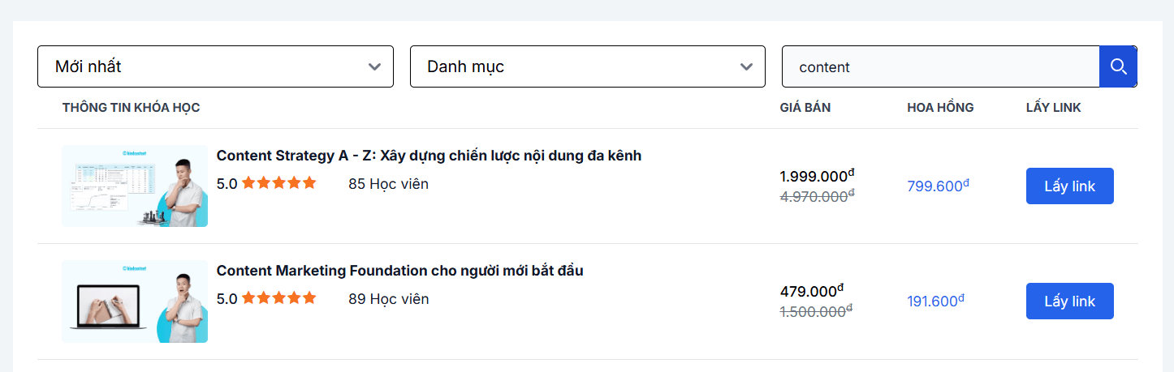Click the "HOA HỒNG" column header
The image size is (1174, 372).
point(940,108)
